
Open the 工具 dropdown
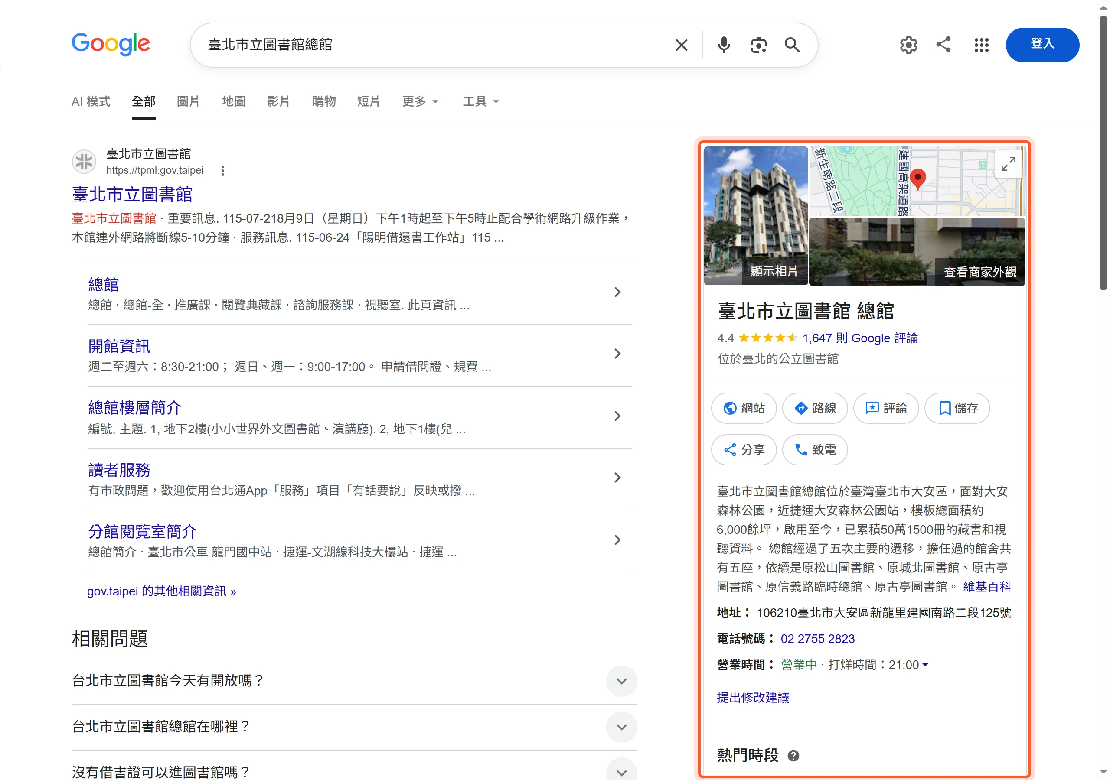tap(480, 101)
